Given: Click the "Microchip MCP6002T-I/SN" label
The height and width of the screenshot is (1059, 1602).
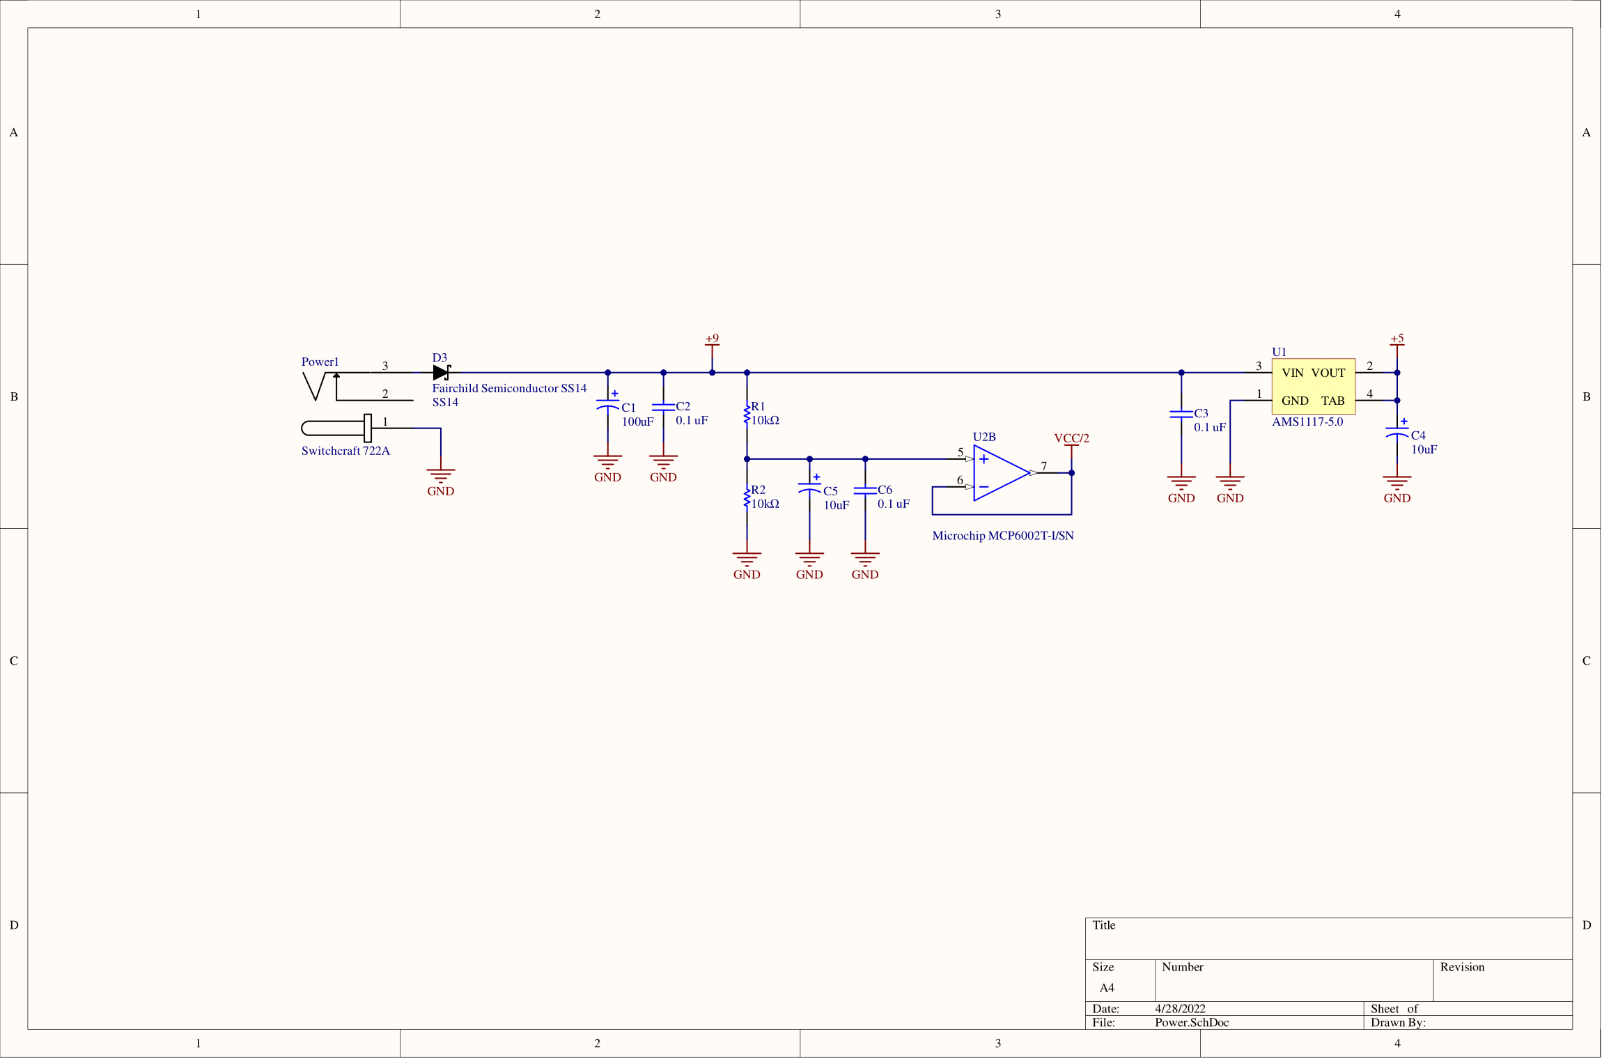Looking at the screenshot, I should [1003, 536].
